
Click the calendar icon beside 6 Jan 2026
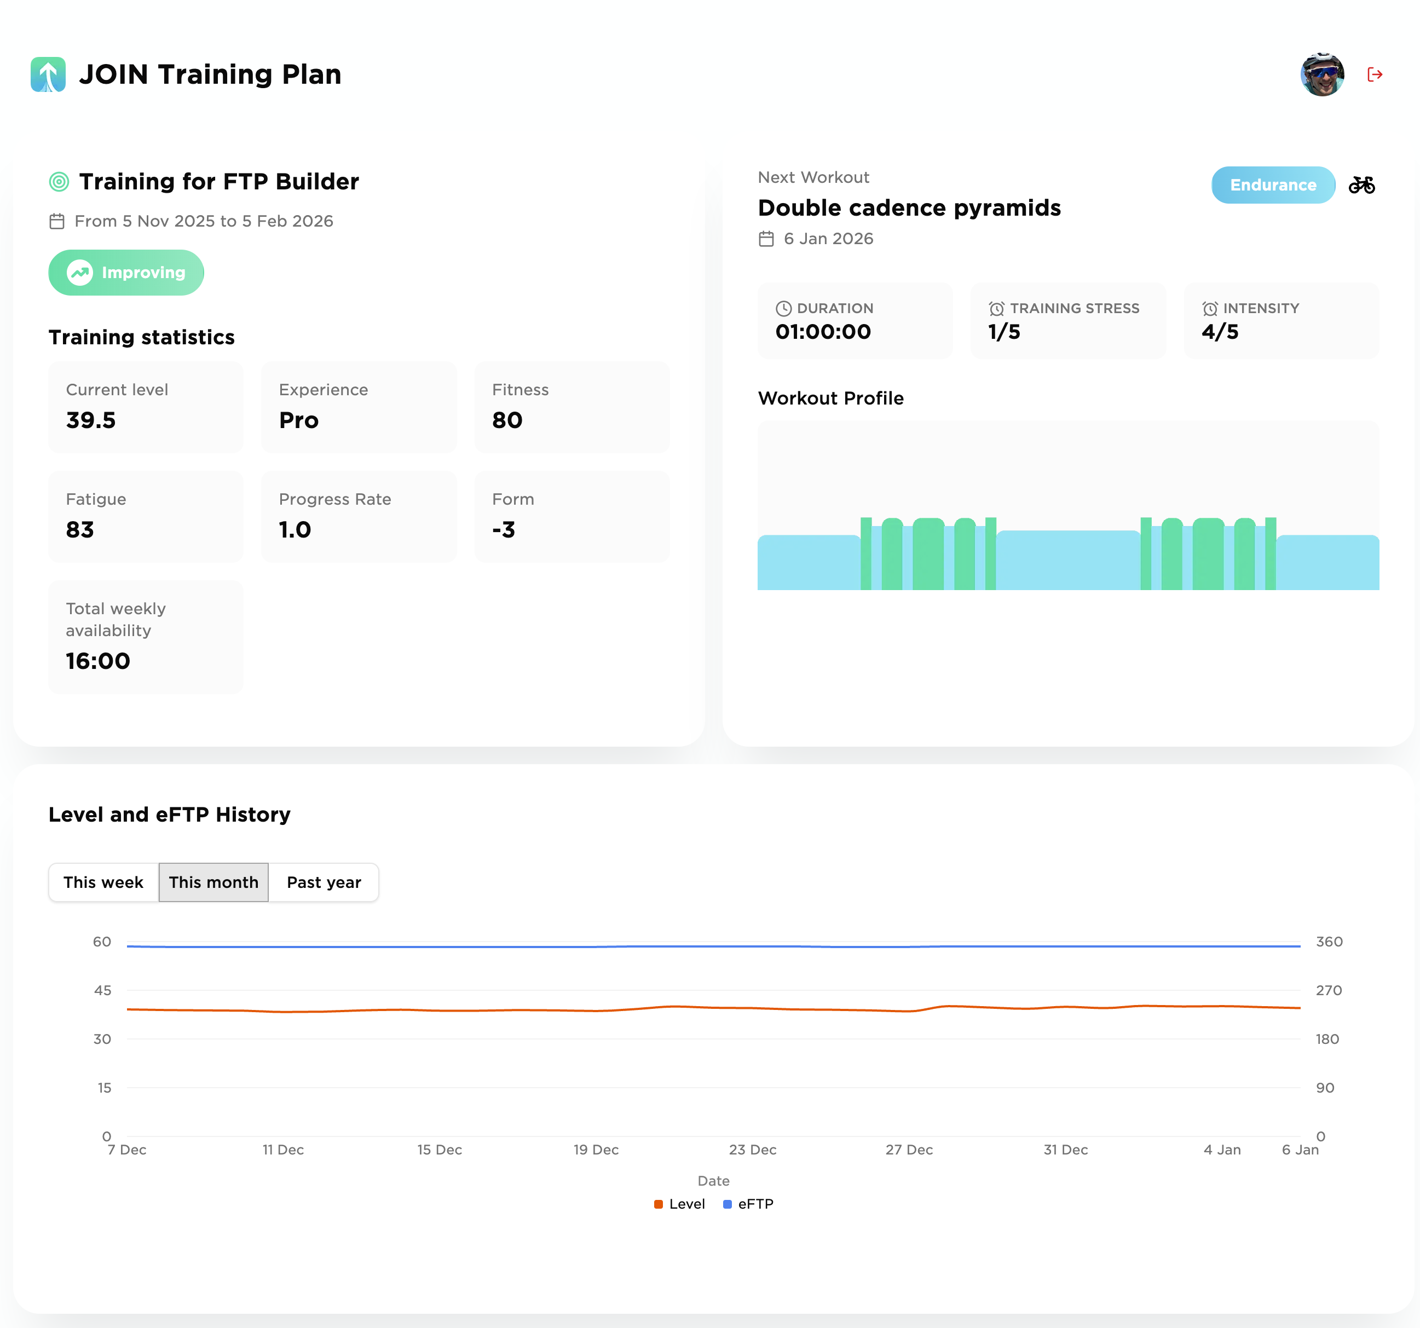click(766, 239)
